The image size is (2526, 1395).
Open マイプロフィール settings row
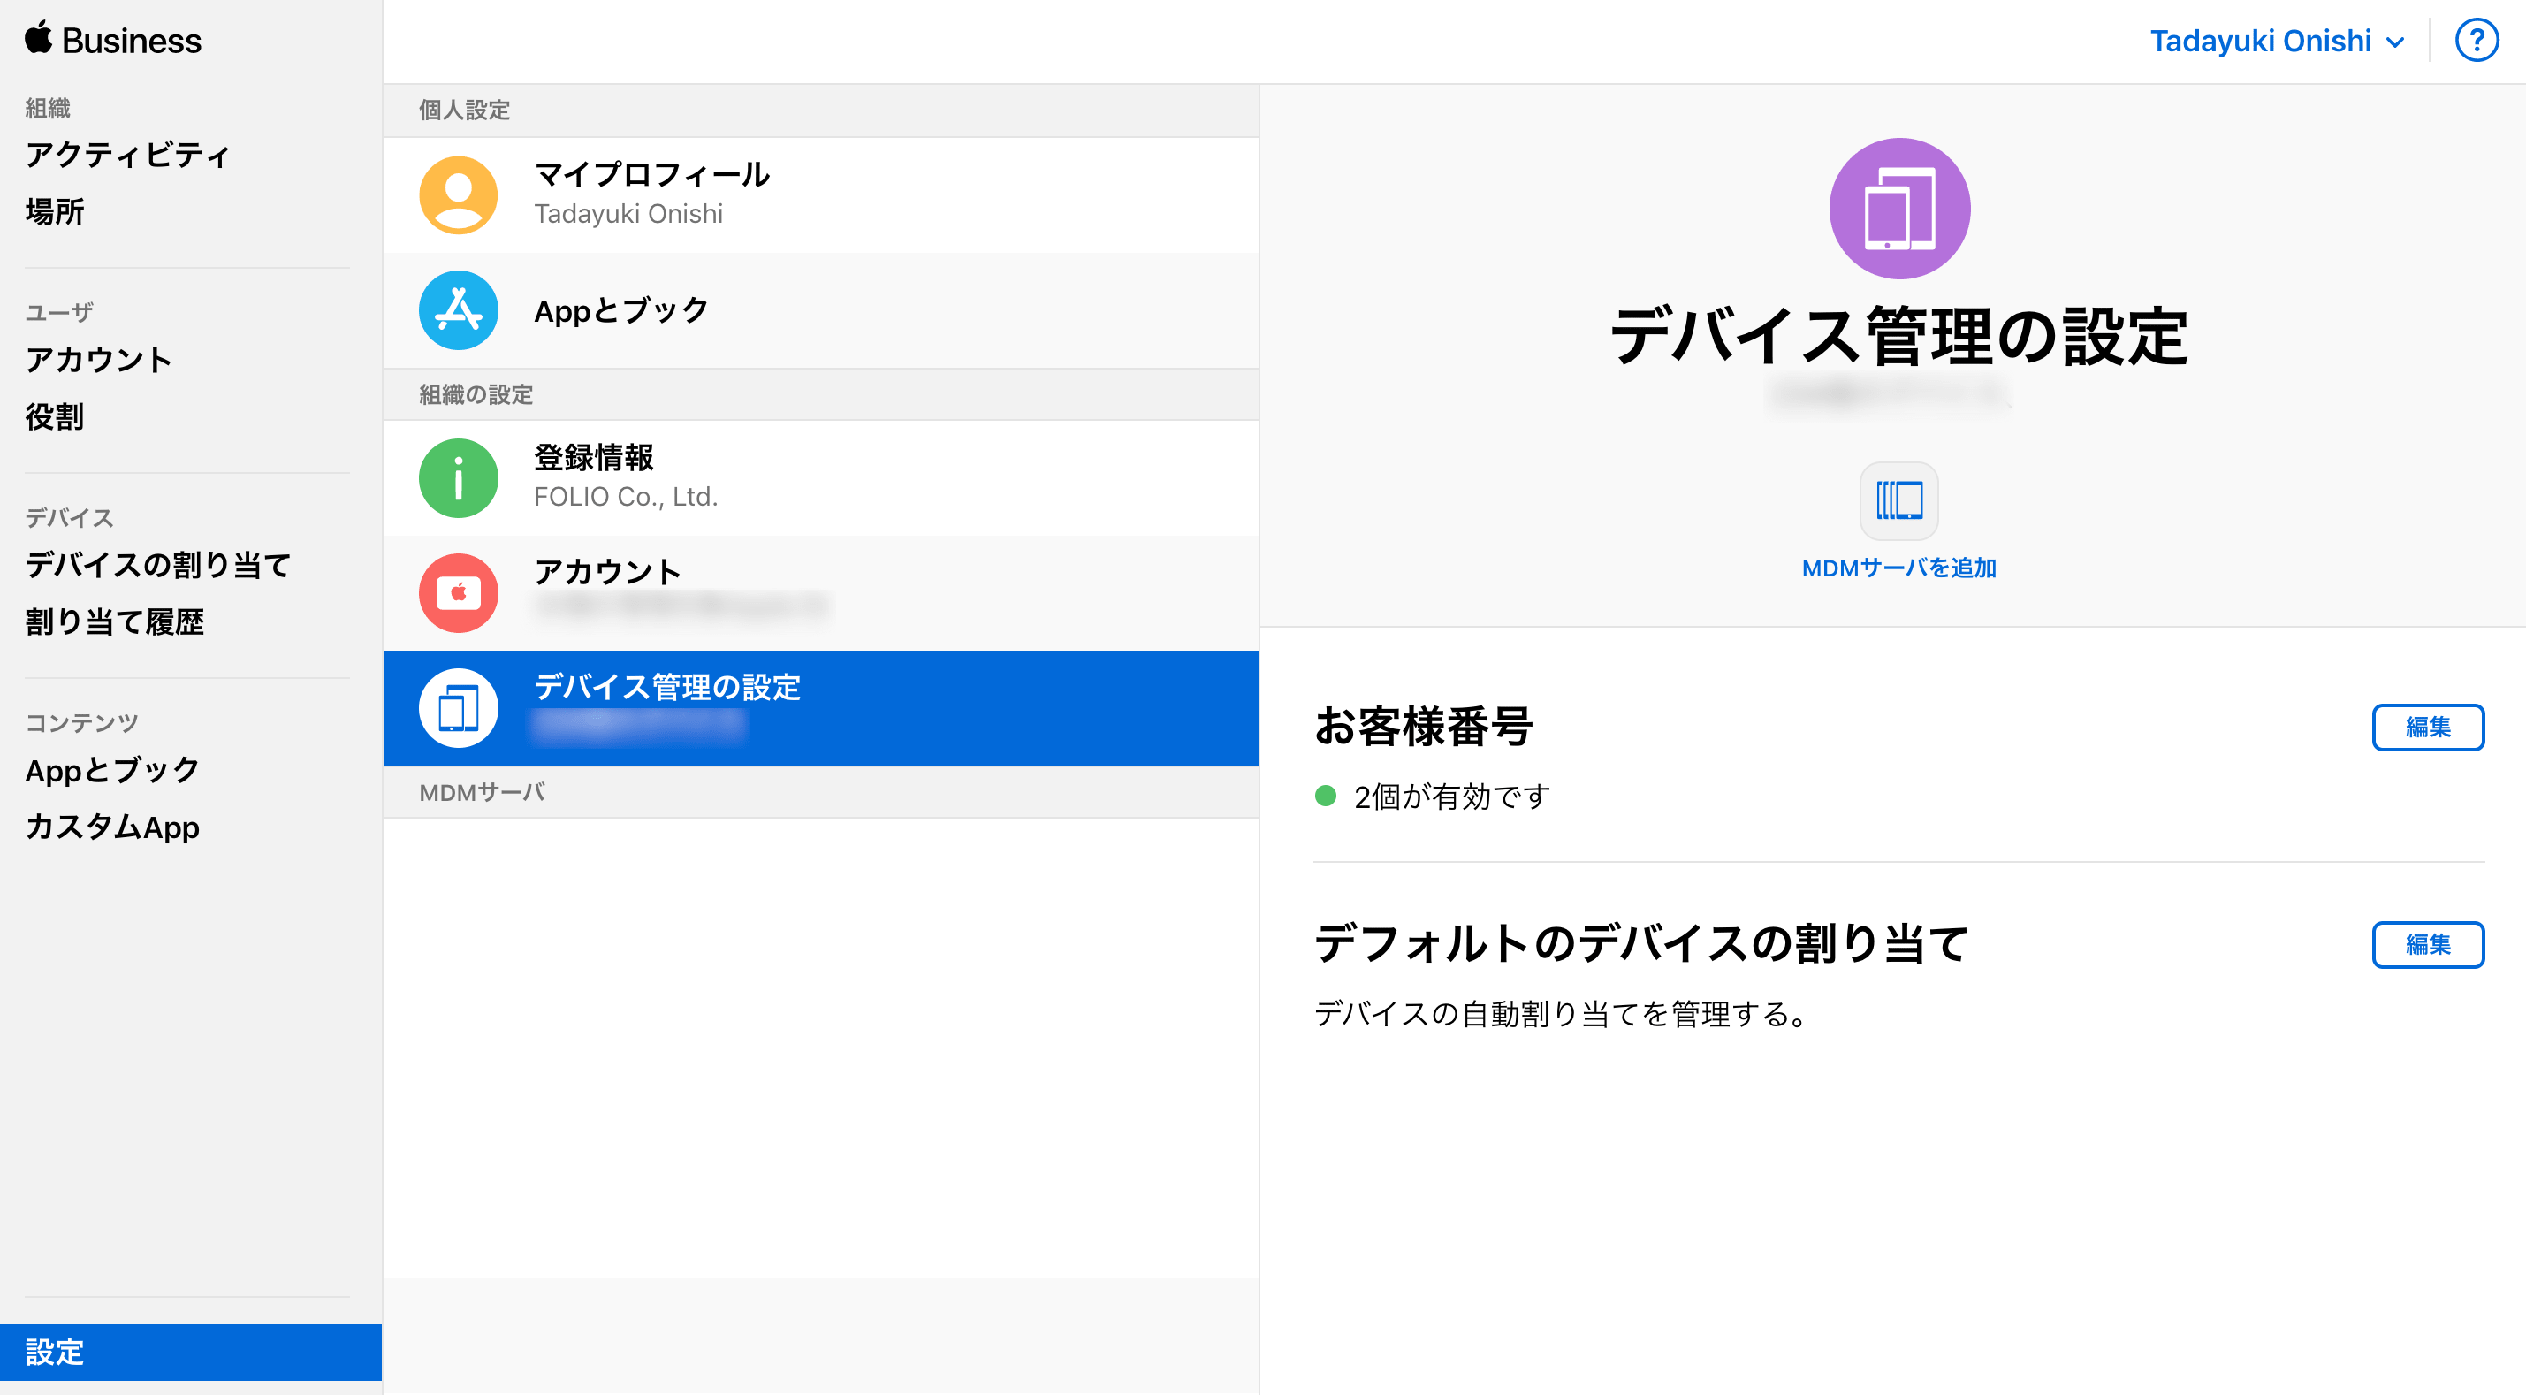click(821, 195)
